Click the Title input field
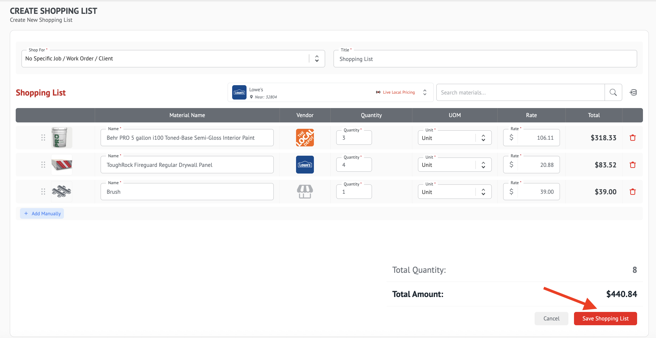656x338 pixels. click(485, 59)
